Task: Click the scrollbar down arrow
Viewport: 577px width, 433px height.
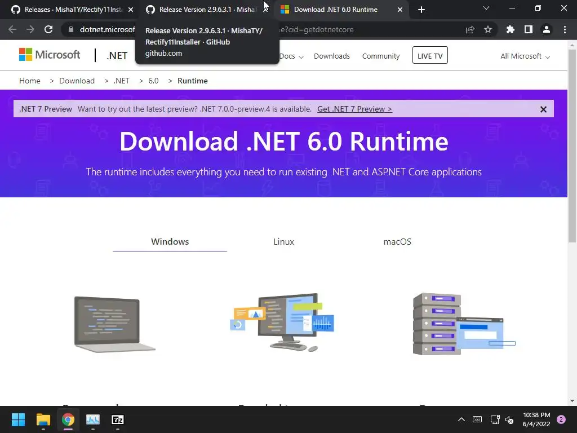Action: pyautogui.click(x=572, y=401)
